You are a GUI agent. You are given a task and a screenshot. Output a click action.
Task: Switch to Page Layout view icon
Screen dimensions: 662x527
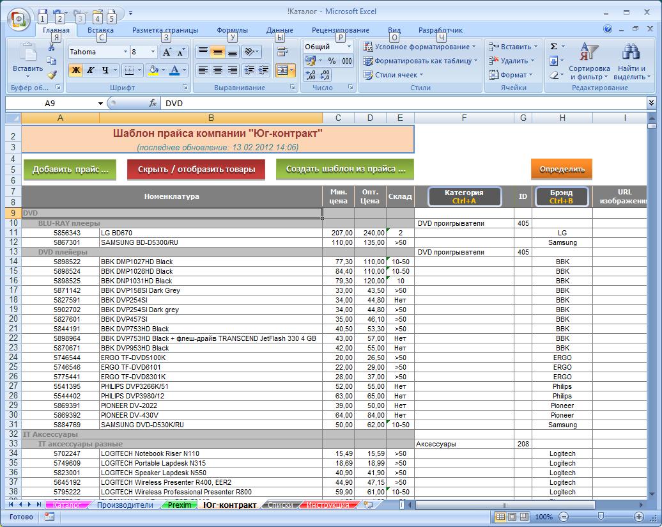click(x=512, y=516)
